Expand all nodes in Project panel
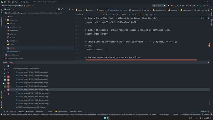Viewport: 213px width, 120px height. (62, 9)
